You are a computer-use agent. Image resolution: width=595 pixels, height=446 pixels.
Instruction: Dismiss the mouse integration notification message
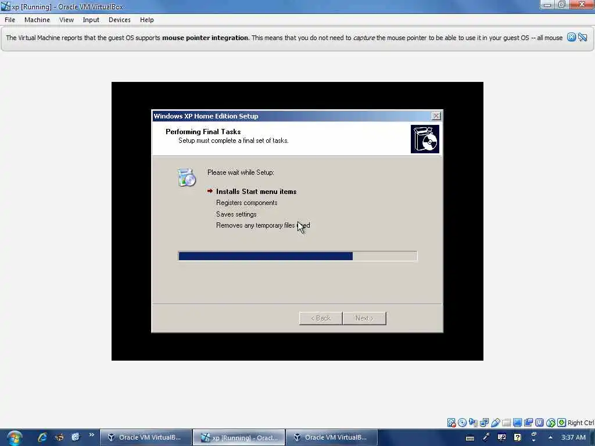[572, 37]
